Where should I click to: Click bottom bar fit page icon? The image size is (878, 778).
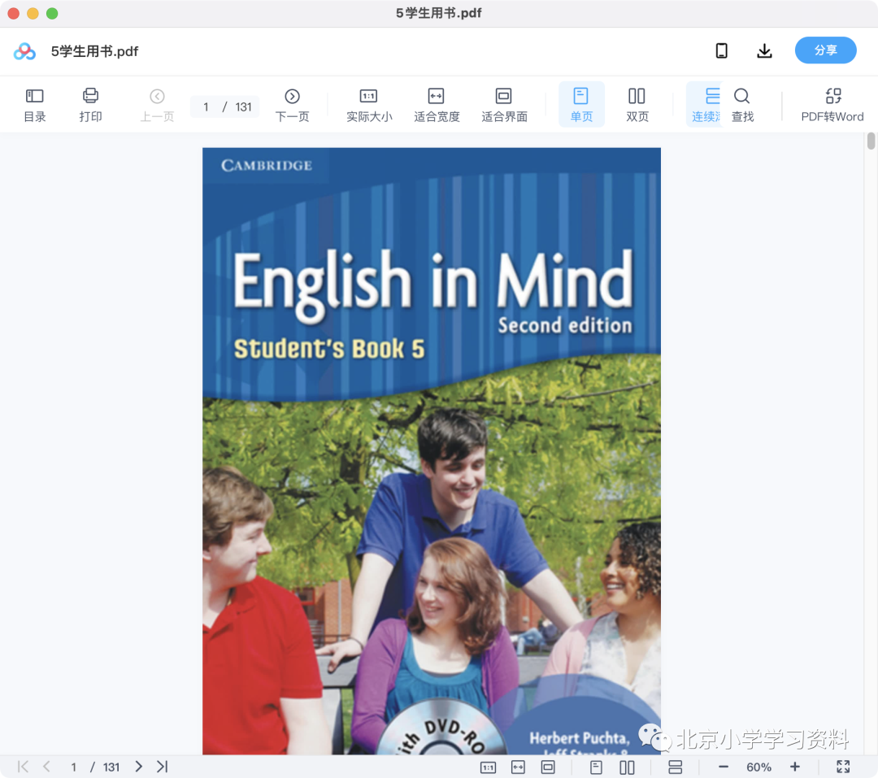point(548,767)
